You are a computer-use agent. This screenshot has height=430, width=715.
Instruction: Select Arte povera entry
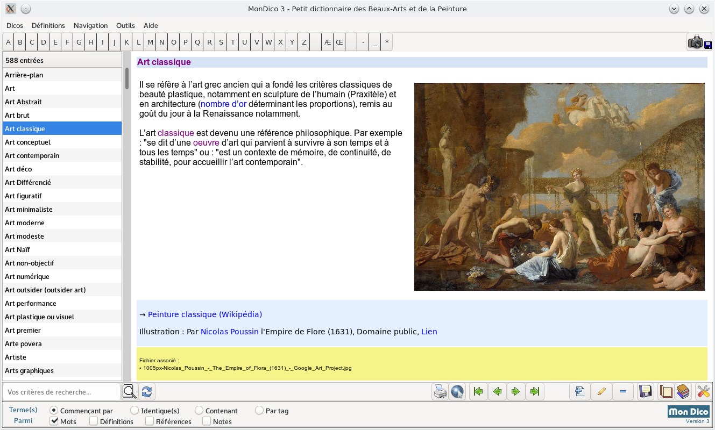[x=62, y=343]
